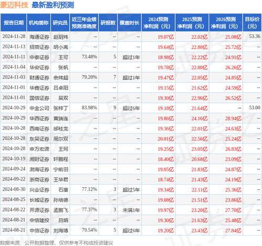Click 中金公司 institution cell
262x246 pixels.
coord(39,108)
